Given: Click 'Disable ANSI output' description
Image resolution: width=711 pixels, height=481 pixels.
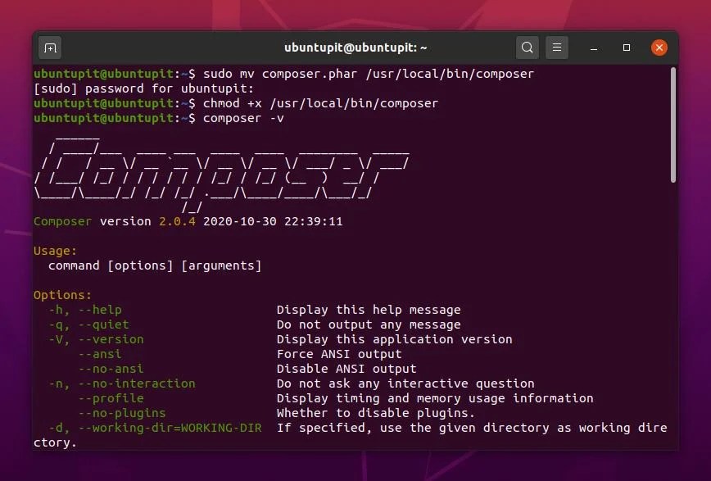Looking at the screenshot, I should (x=346, y=369).
